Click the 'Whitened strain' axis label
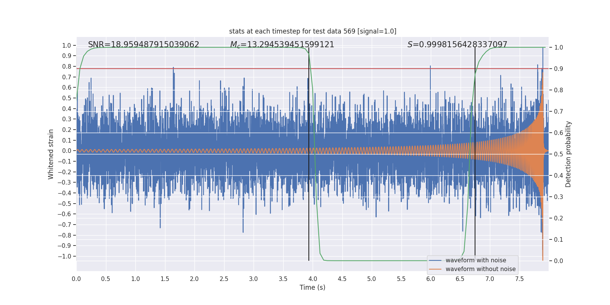The height and width of the screenshot is (305, 610). coord(51,154)
